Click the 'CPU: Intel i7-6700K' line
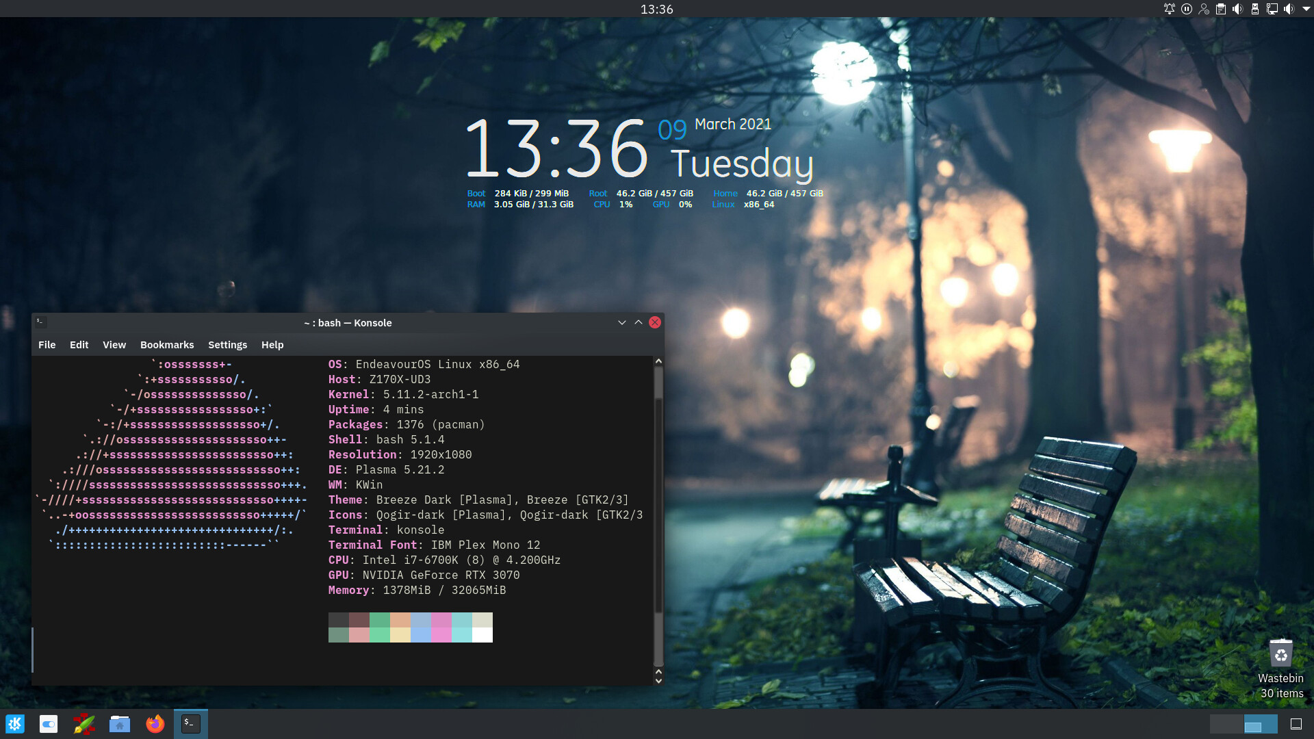Viewport: 1314px width, 739px height. coord(445,560)
